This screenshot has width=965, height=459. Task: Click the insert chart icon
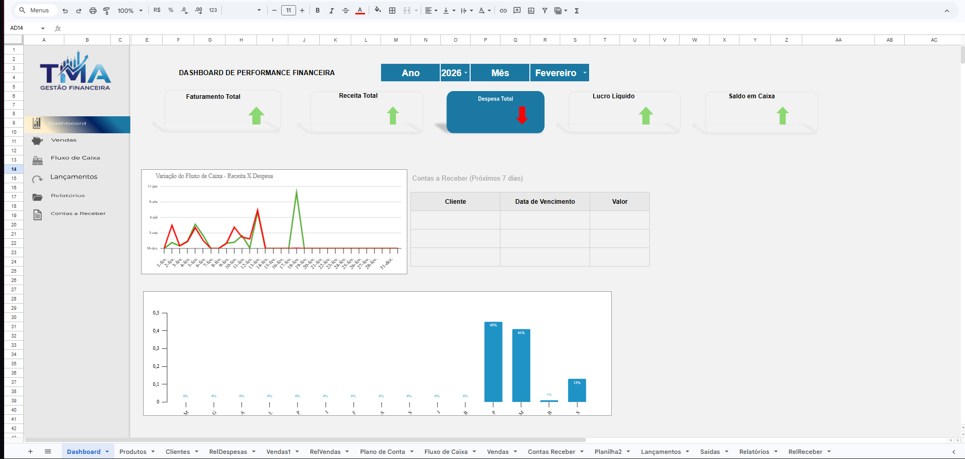pos(531,10)
